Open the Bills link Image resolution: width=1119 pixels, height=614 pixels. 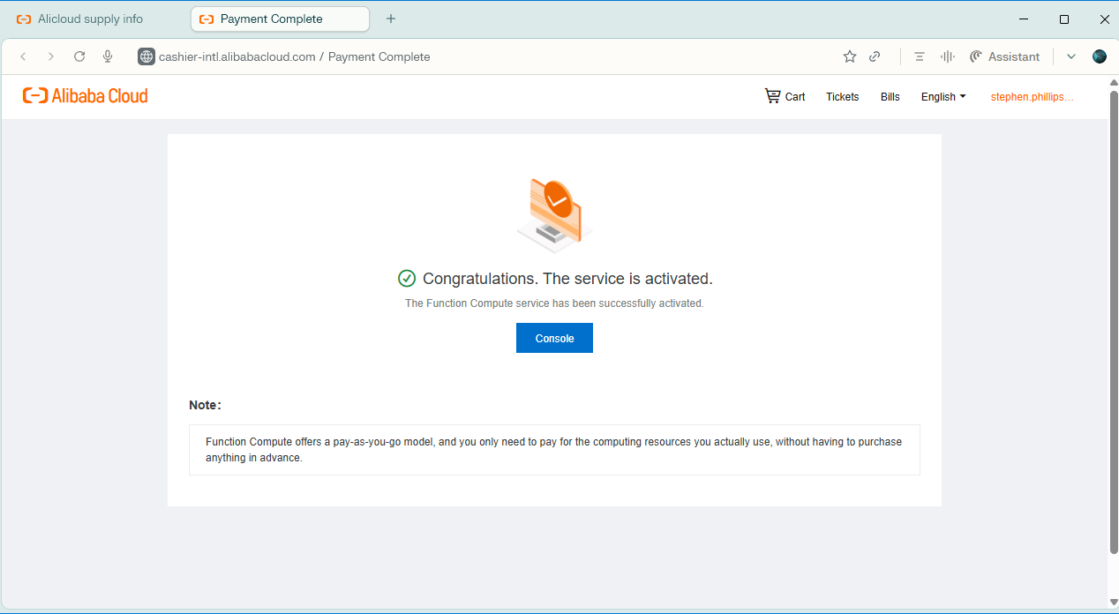(x=890, y=97)
